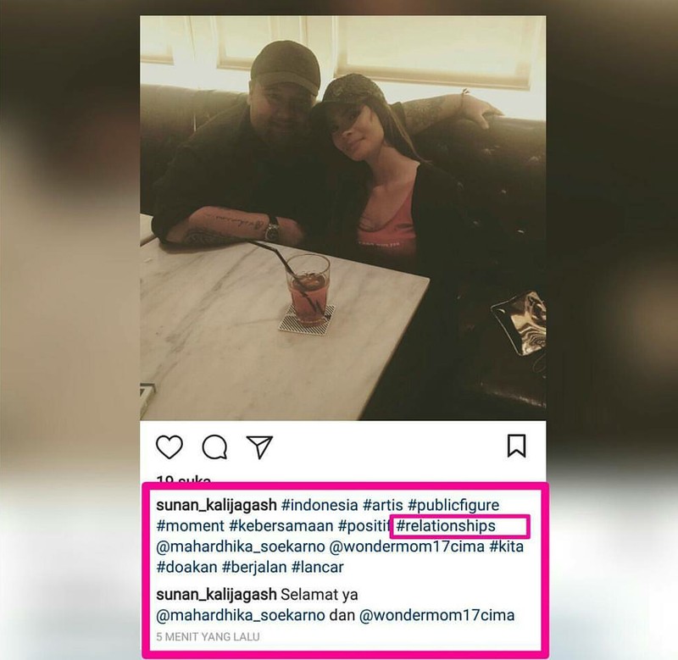This screenshot has width=678, height=660.
Task: Visit @wondermom17cima mention in caption
Action: click(x=407, y=546)
